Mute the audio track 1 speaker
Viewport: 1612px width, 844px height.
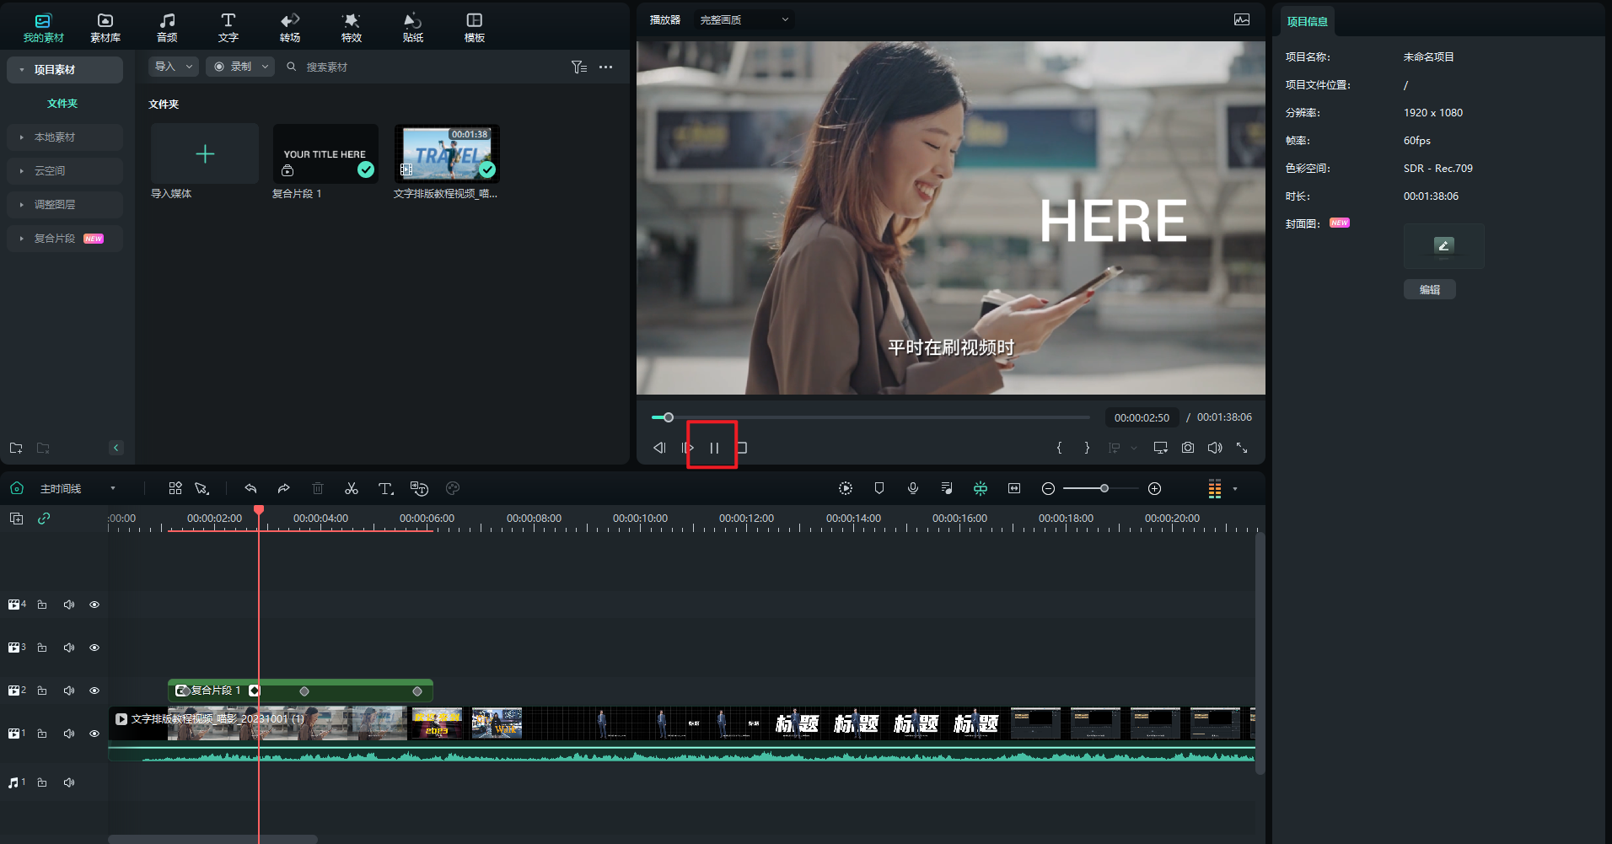[69, 782]
